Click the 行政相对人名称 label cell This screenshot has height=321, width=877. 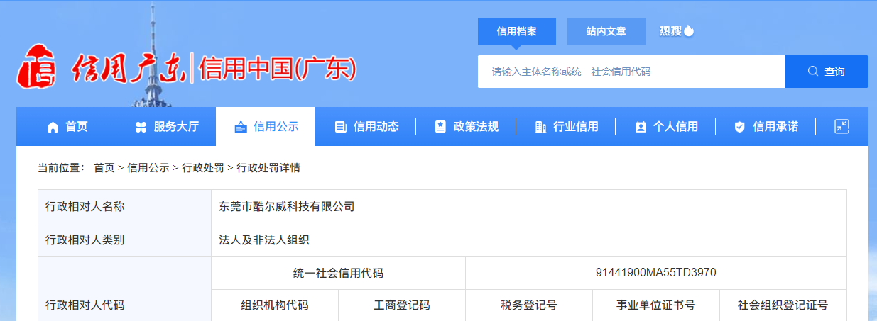click(124, 206)
